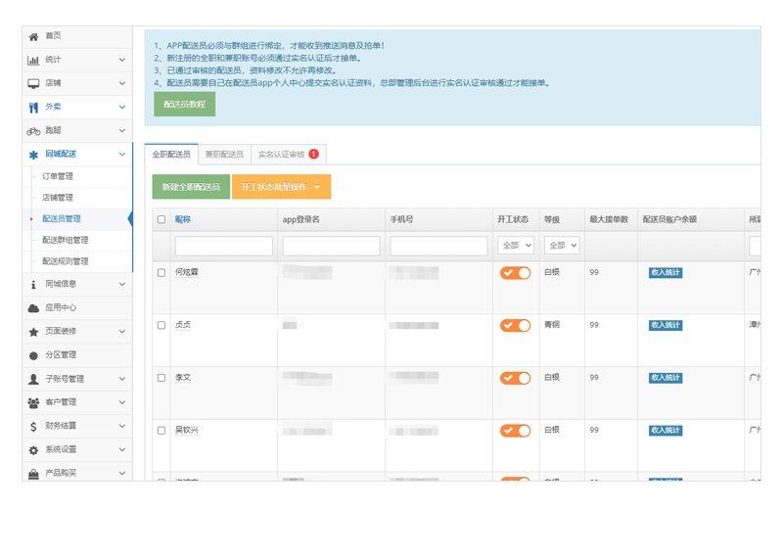Toggle 开工状态 switch for 贞贞

[x=516, y=325]
